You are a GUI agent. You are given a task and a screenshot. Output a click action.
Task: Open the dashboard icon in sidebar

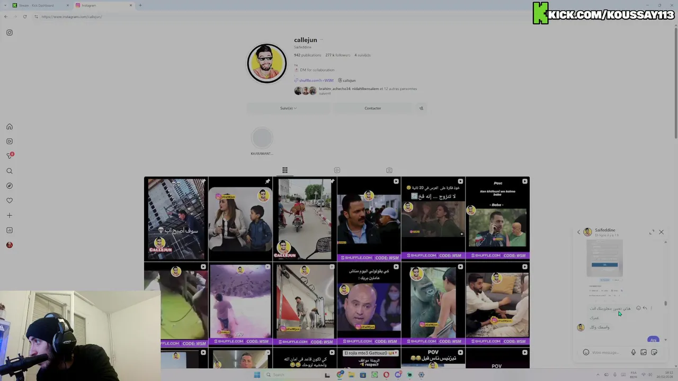coord(10,230)
